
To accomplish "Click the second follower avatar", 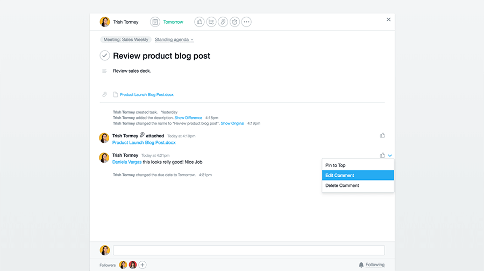I will (x=133, y=265).
